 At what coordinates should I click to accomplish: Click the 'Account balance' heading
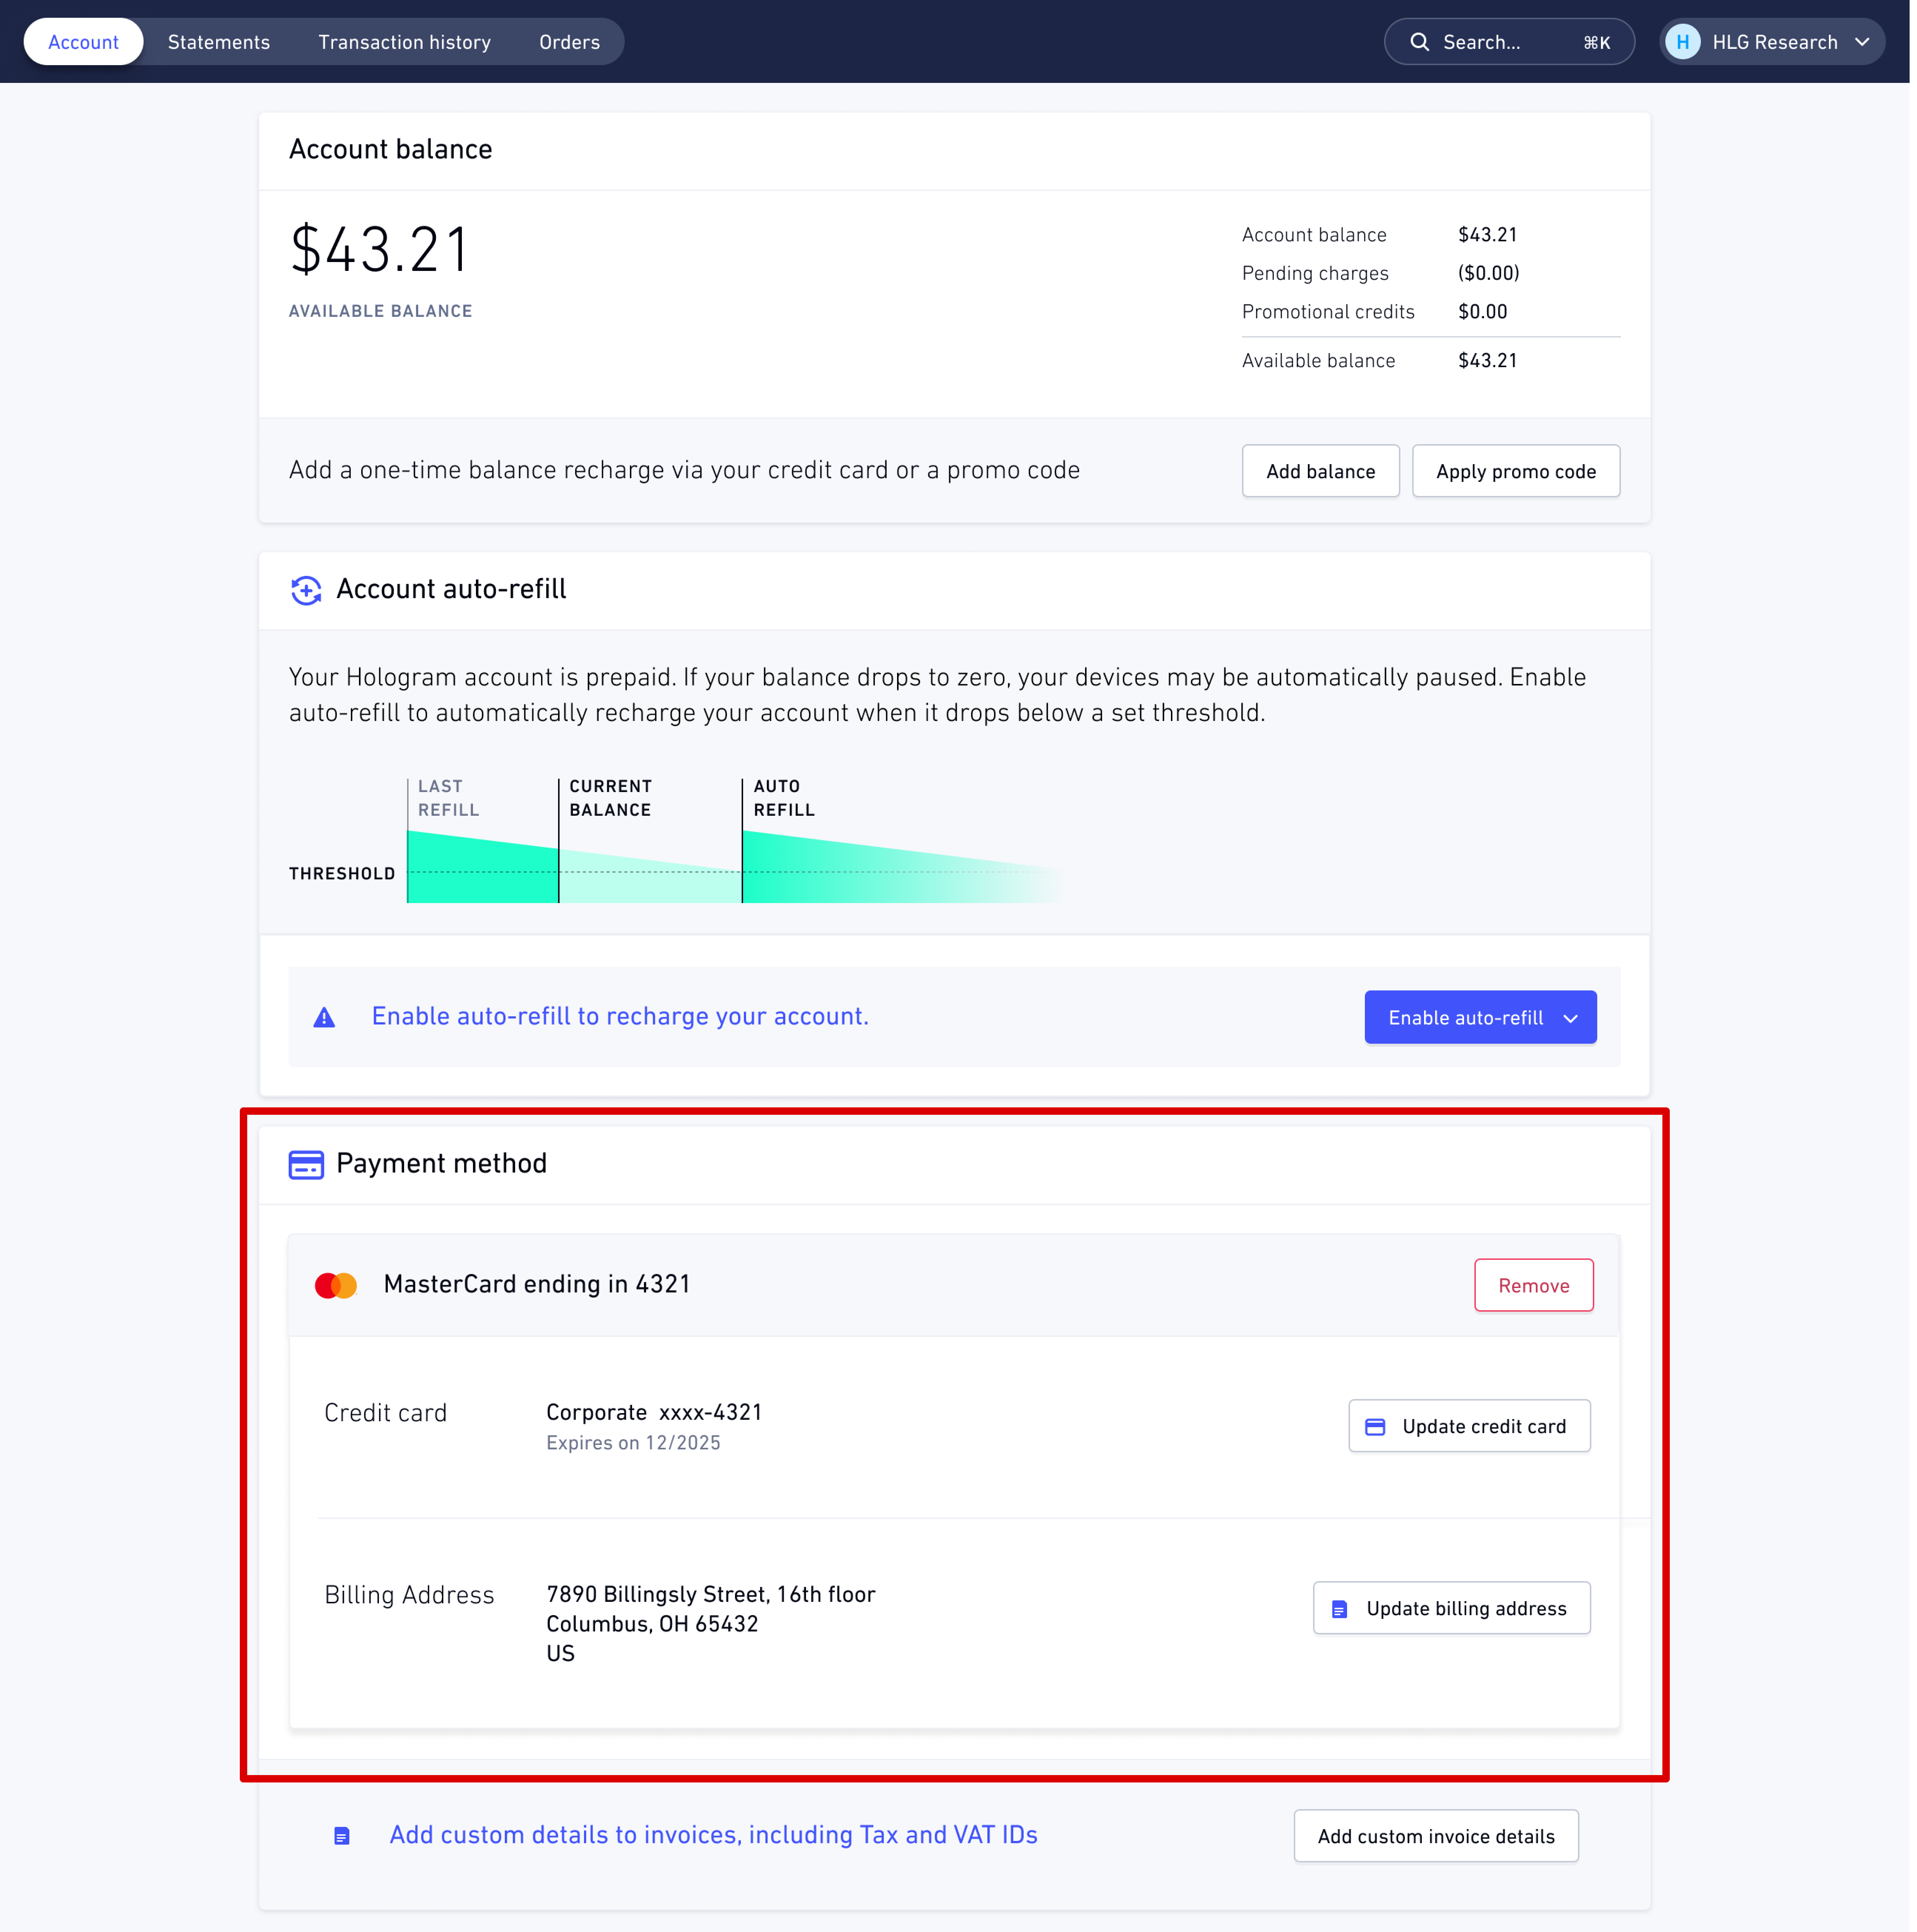392,150
